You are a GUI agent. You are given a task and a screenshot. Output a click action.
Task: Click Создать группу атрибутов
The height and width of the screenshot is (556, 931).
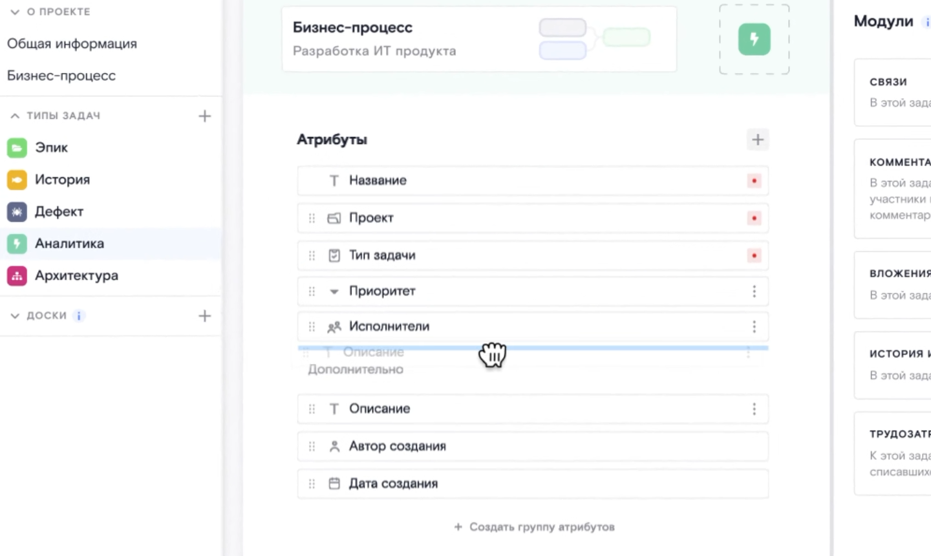533,526
